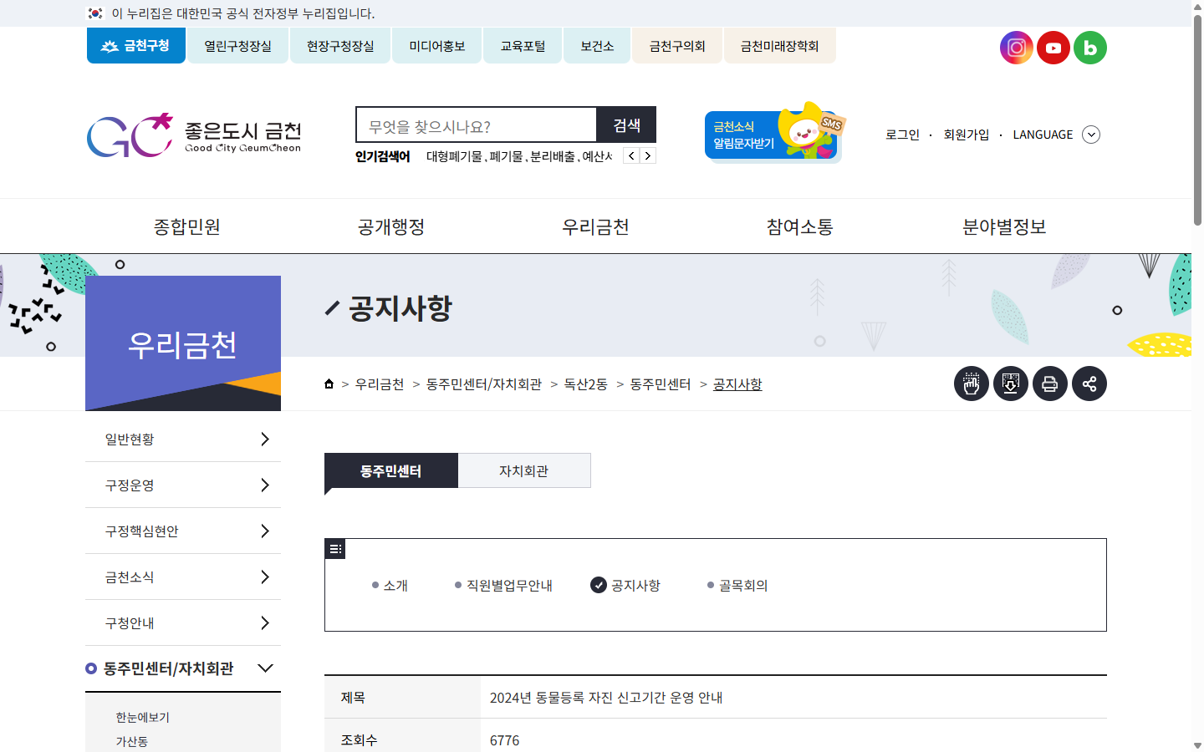
Task: Click the 금천구청 top tab
Action: point(136,46)
